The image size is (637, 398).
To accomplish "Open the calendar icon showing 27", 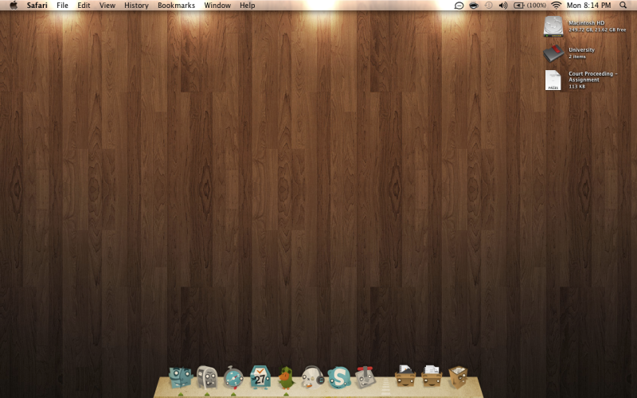I will (260, 376).
